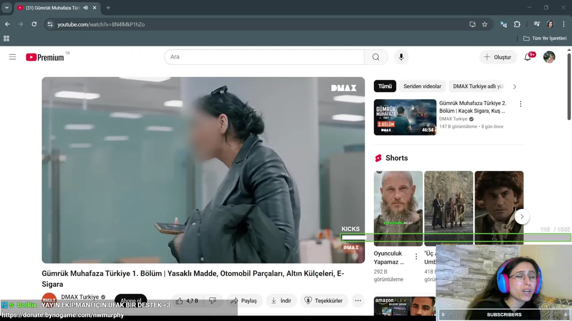Open Chrome profile avatar
The width and height of the screenshot is (572, 321).
coord(550,25)
